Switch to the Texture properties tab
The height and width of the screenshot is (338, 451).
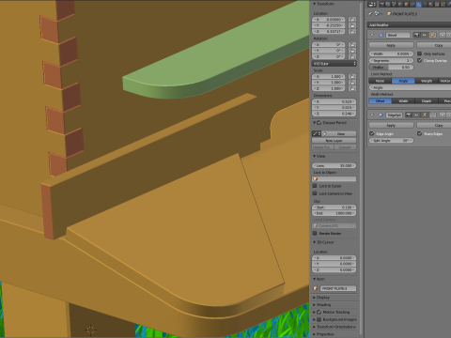(x=437, y=5)
